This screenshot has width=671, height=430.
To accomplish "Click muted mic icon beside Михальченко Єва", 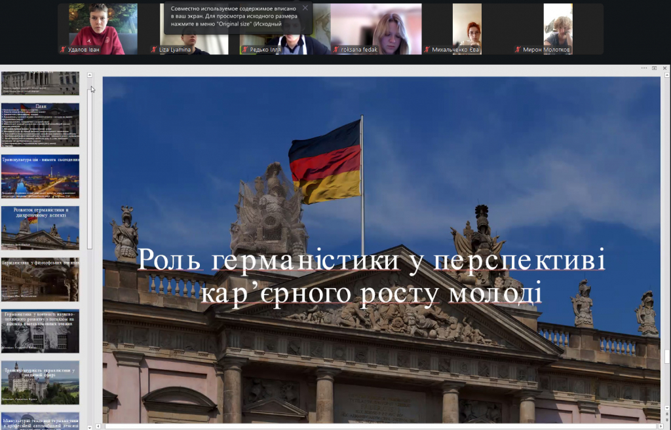I will tap(427, 49).
